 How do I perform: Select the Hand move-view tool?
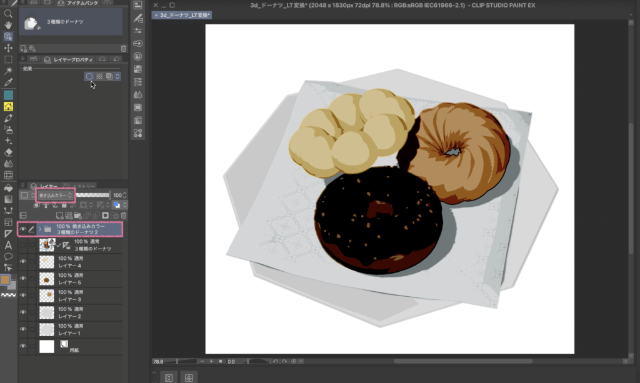tap(8, 24)
